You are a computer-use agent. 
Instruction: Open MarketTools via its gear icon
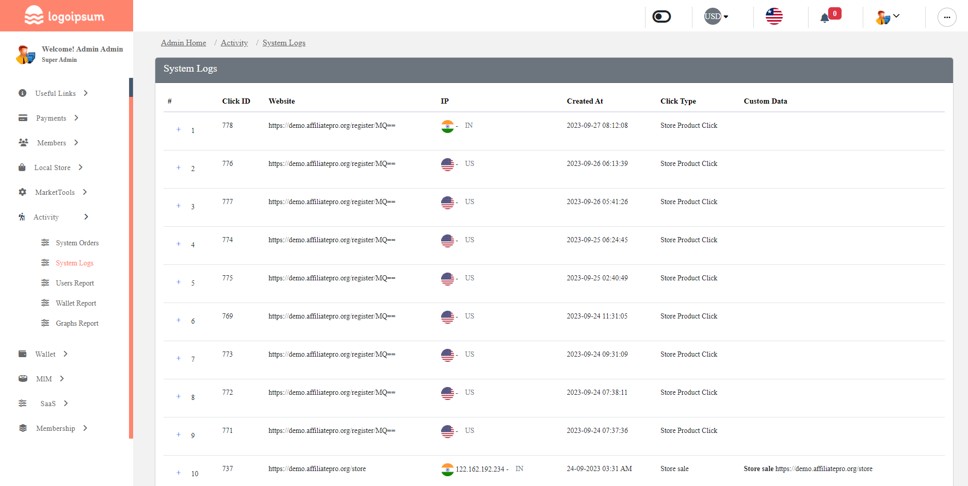click(x=23, y=192)
